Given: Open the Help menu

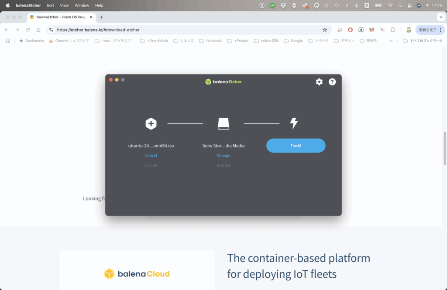Looking at the screenshot, I should pyautogui.click(x=99, y=5).
